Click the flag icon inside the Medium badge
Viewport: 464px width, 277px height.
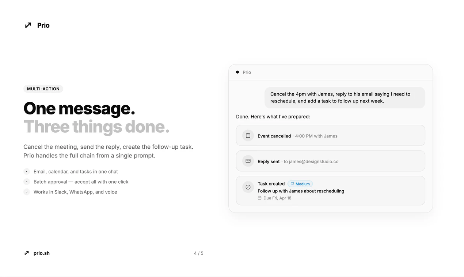coord(292,184)
